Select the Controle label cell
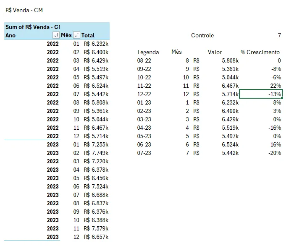This screenshot has height=246, width=289. [x=202, y=35]
